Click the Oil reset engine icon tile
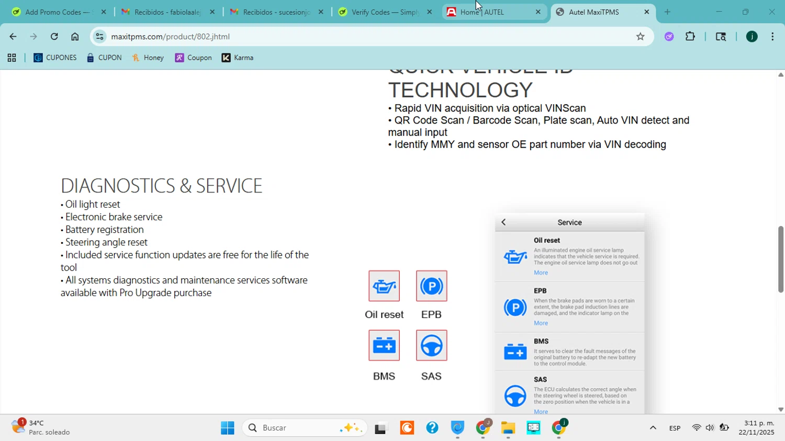Viewport: 785px width, 441px height. 384,286
